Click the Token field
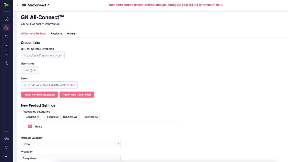 (x=49, y=85)
